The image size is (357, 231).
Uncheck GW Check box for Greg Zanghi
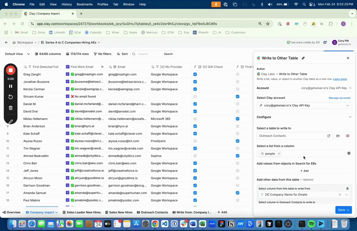(195, 74)
